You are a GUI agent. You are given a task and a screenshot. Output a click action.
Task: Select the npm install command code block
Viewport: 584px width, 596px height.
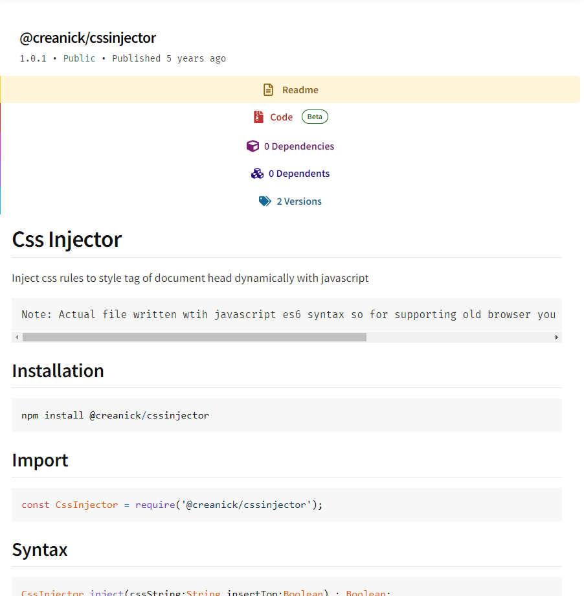[117, 415]
